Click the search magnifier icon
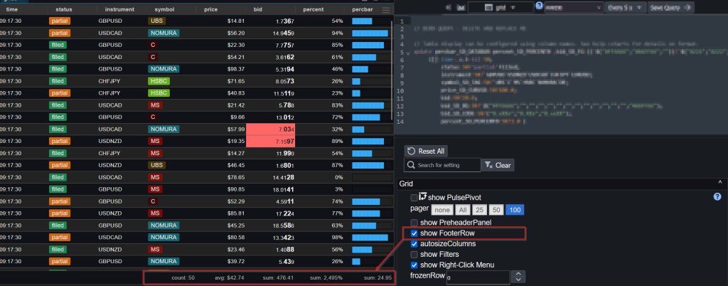The height and width of the screenshot is (286, 728). 410,165
